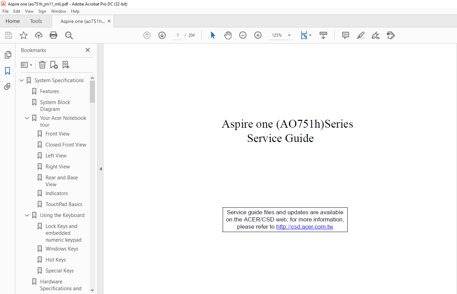The height and width of the screenshot is (294, 457).
Task: Open the Special Keys bookmark
Action: (x=60, y=271)
